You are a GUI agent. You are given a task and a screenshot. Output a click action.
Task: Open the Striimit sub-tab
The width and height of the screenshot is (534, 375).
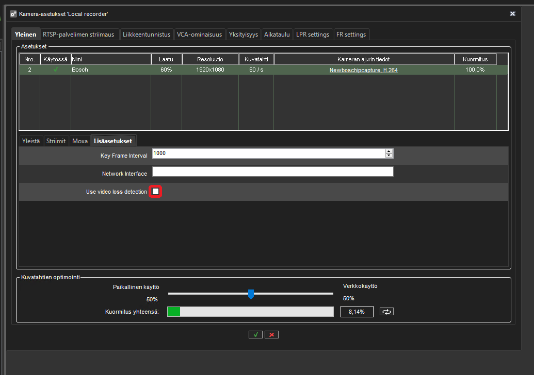tap(56, 141)
